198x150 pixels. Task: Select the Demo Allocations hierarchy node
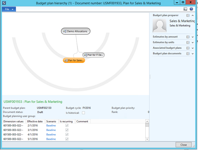76,31
